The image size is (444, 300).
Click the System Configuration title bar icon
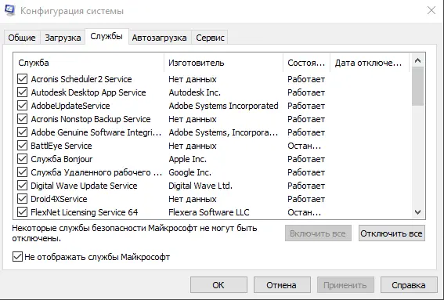tap(9, 10)
